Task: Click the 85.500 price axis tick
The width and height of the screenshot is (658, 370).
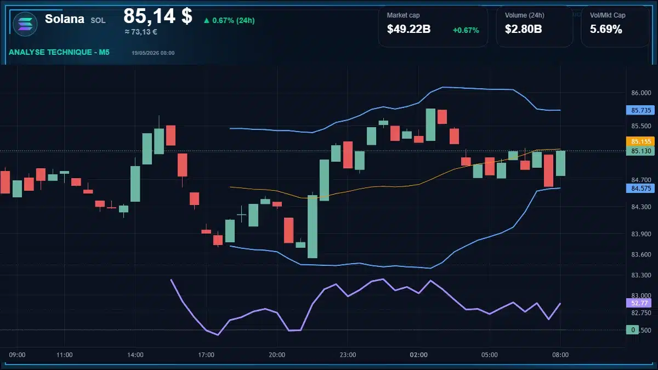Action: click(641, 126)
